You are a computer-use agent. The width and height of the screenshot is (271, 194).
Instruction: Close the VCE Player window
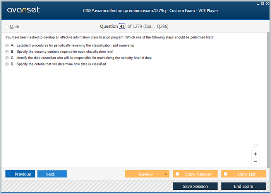coord(267,3)
